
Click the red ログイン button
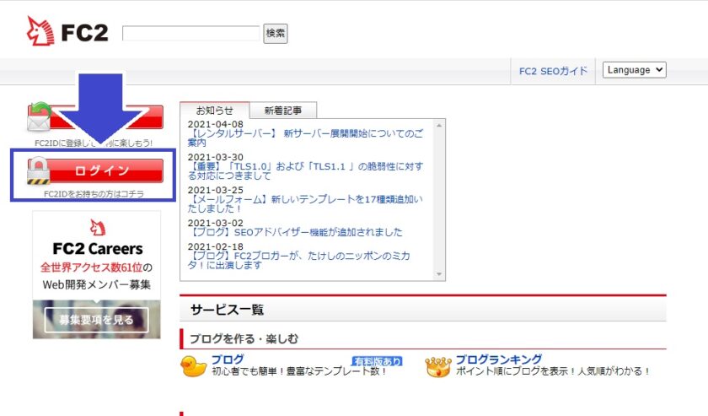pos(95,171)
